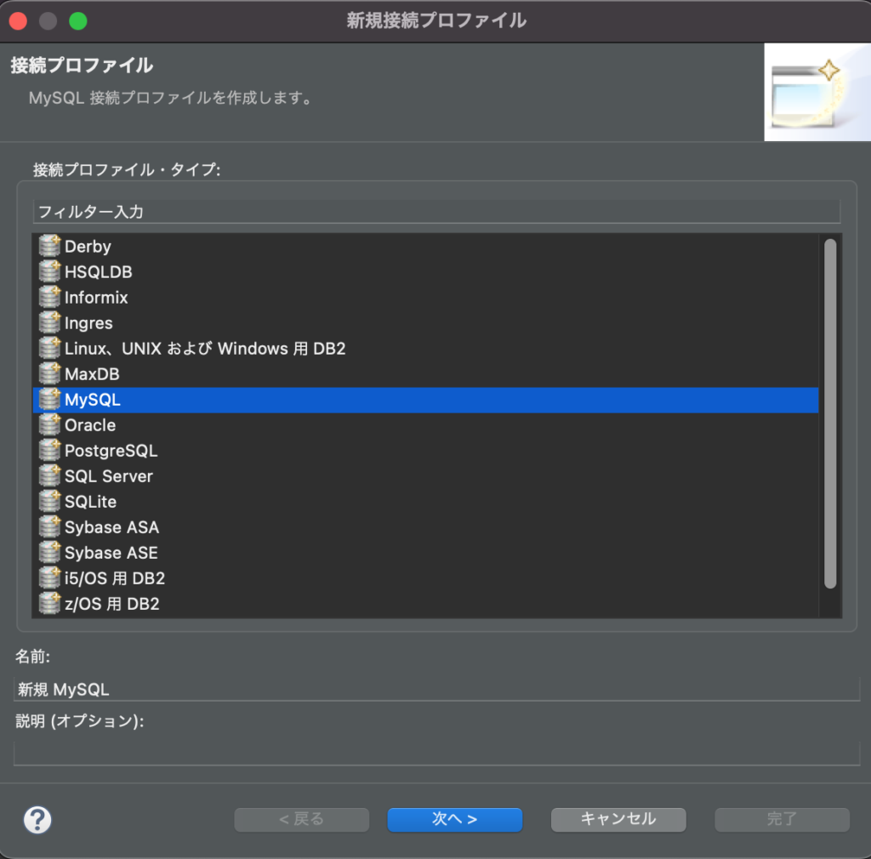Screen dimensions: 871x859
Task: Click the Oracle database icon
Action: (x=49, y=424)
